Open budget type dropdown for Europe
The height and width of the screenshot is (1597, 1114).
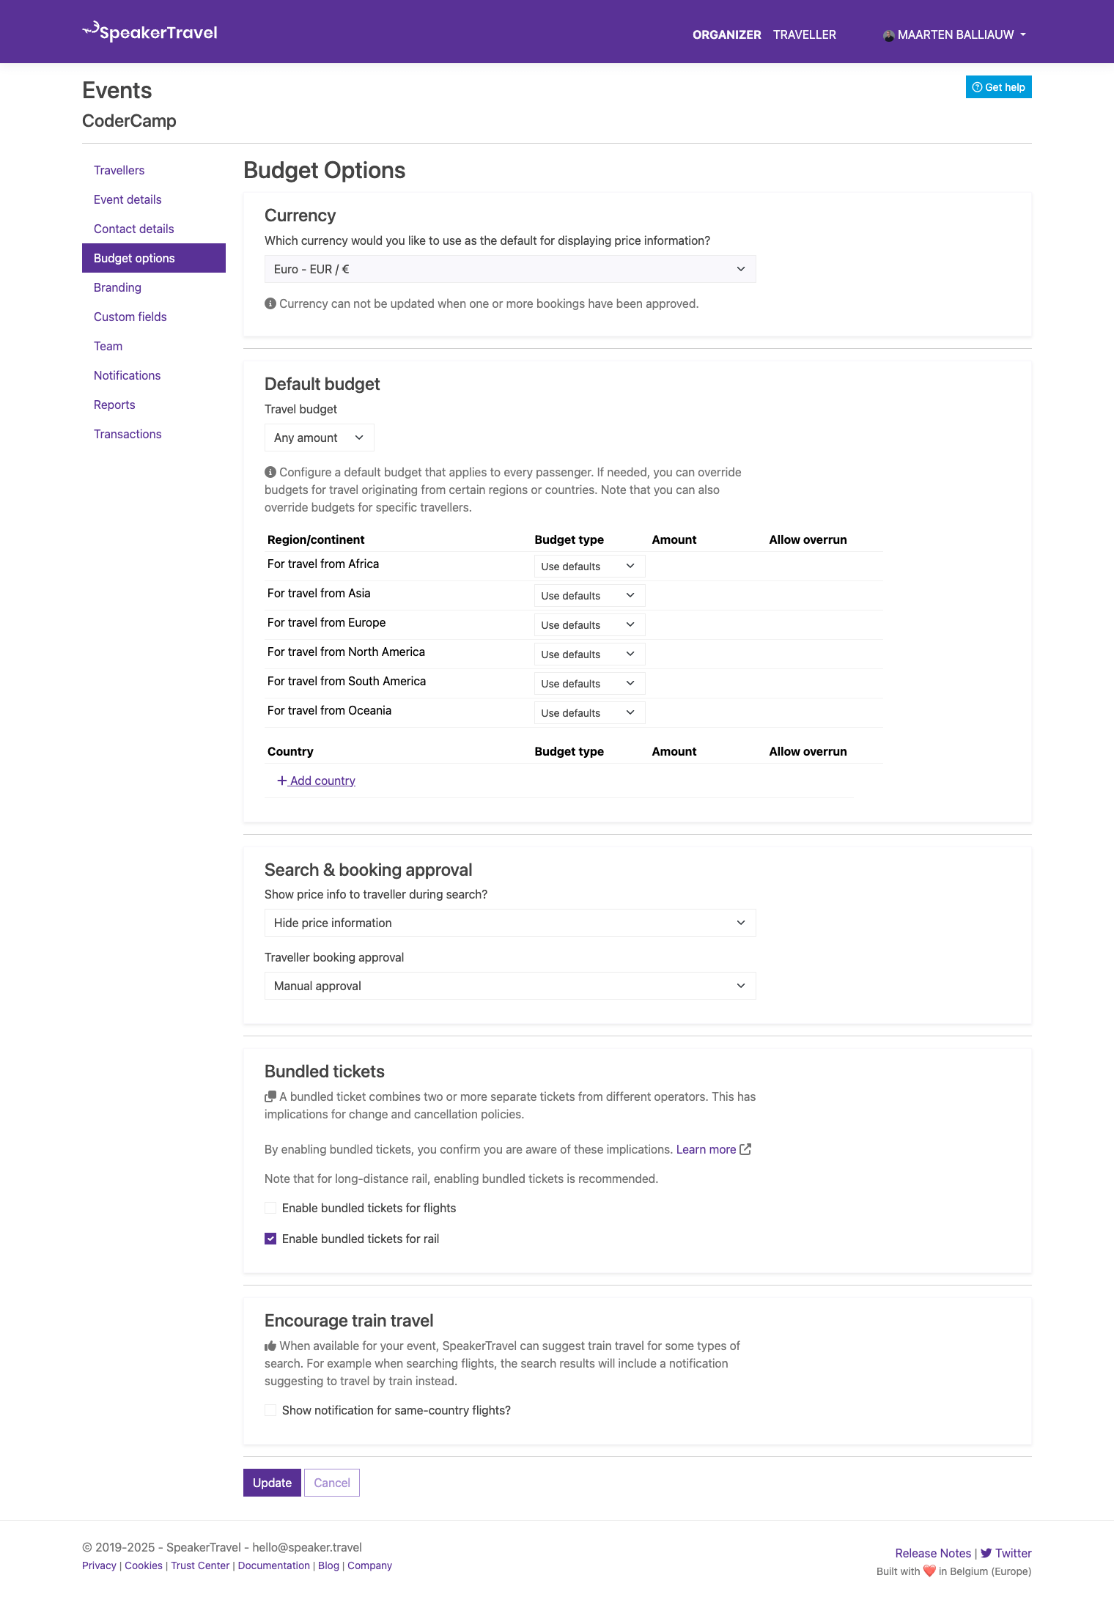(x=589, y=625)
